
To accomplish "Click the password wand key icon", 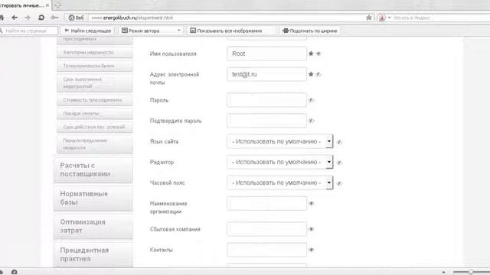I will pyautogui.click(x=54, y=18).
